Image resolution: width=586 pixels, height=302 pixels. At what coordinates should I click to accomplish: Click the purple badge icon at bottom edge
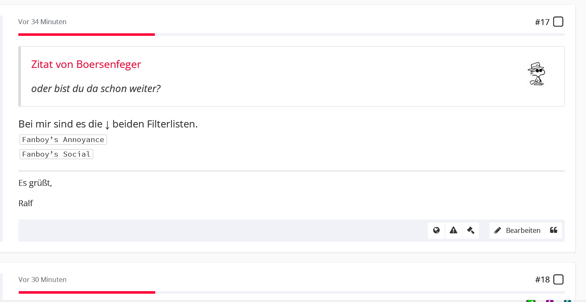549,300
